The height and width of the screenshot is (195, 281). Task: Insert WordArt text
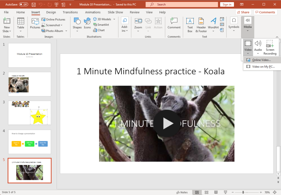click(x=213, y=25)
